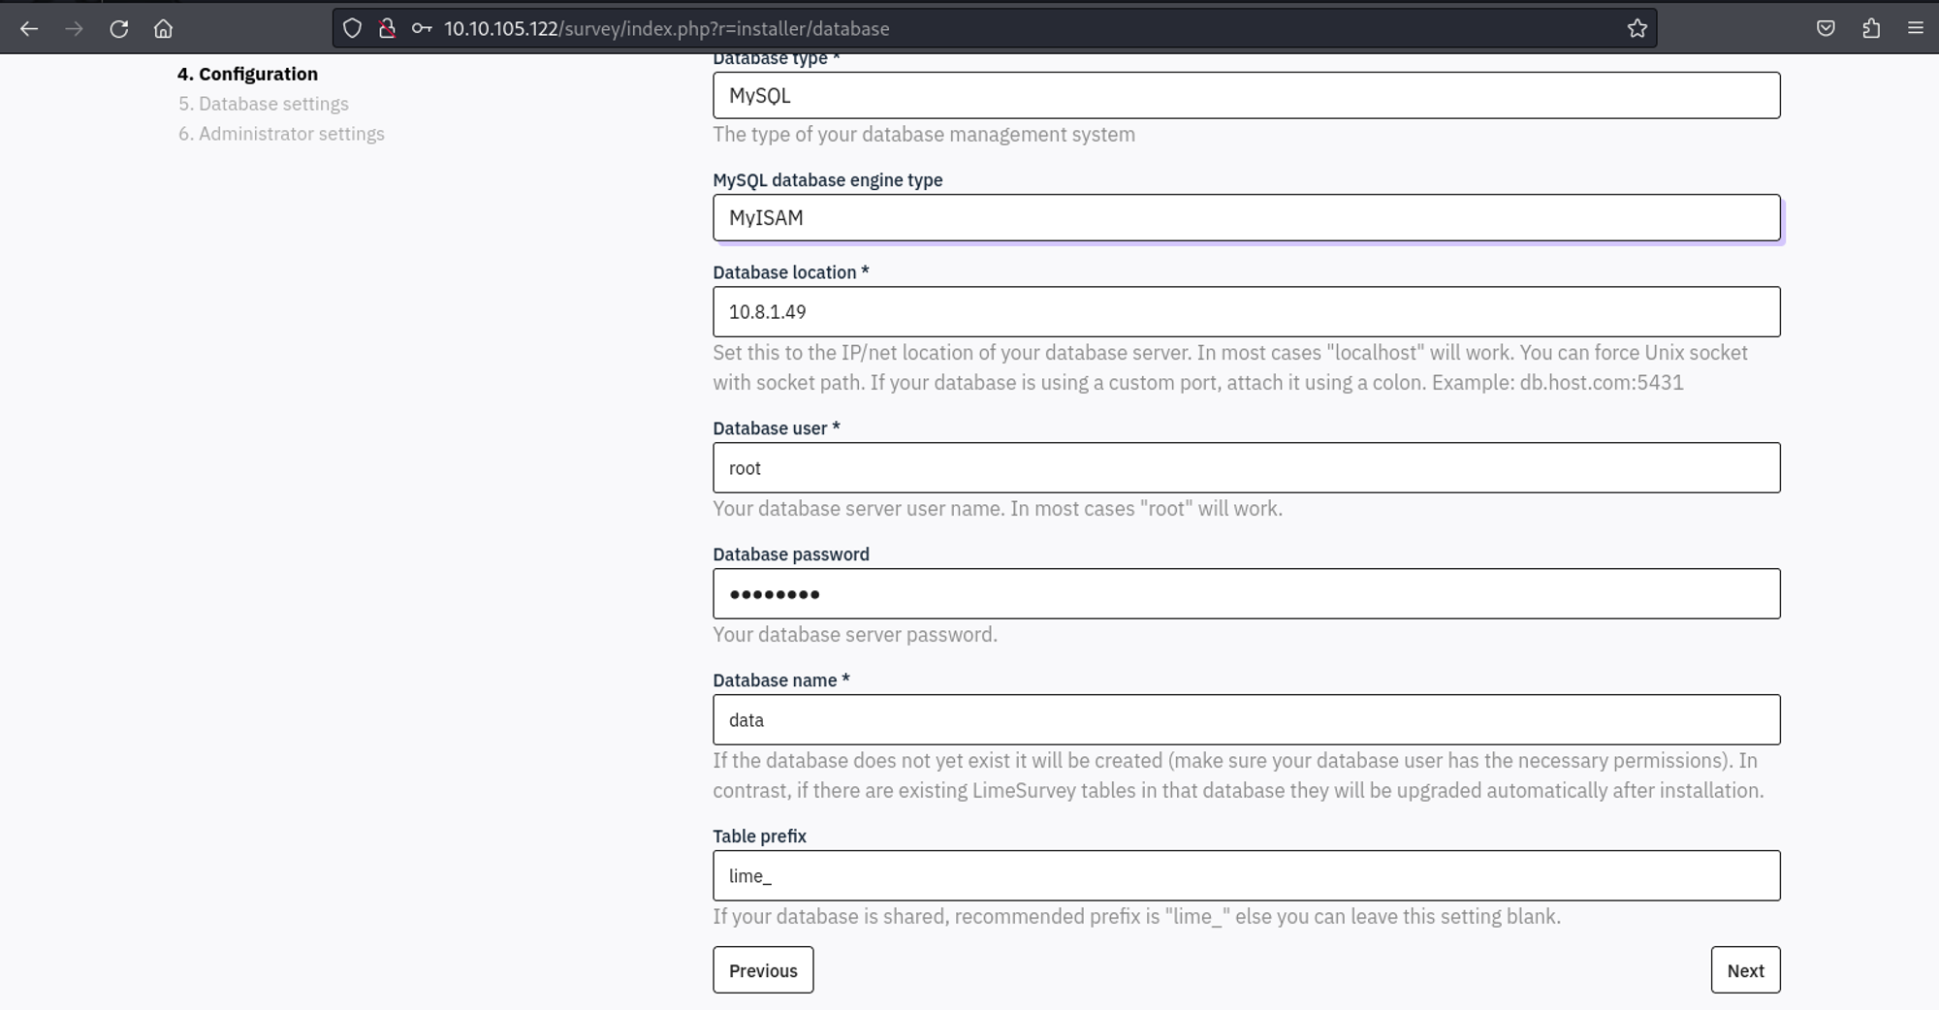Click the insecure connection lock icon
The height and width of the screenshot is (1010, 1939).
tap(387, 29)
